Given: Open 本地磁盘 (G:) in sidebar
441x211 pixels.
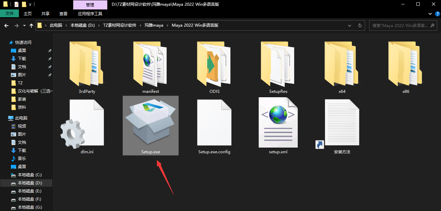Looking at the screenshot, I should pos(30,207).
